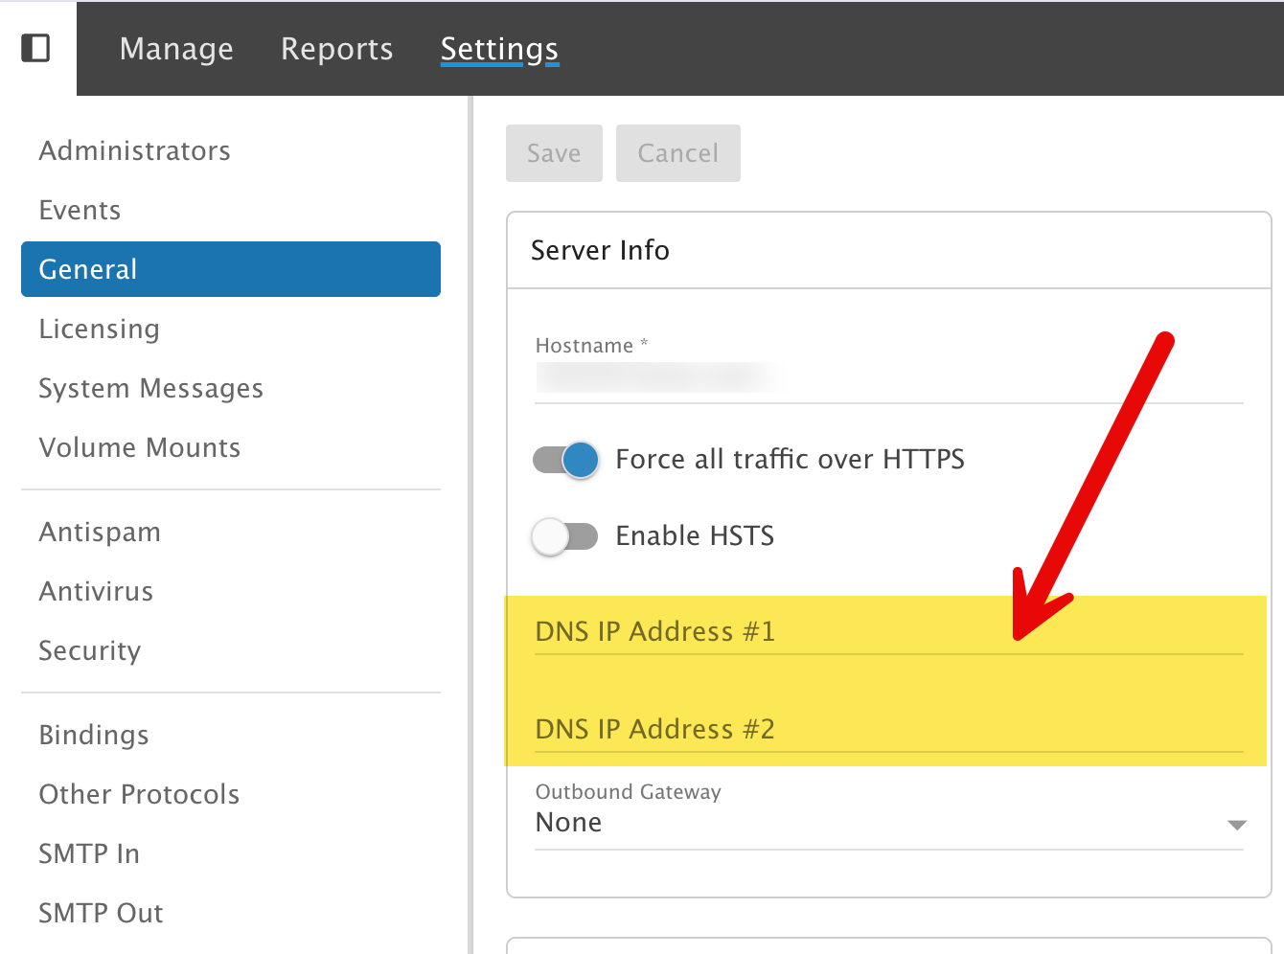Disable Force all traffic over HTTPS

(x=565, y=460)
